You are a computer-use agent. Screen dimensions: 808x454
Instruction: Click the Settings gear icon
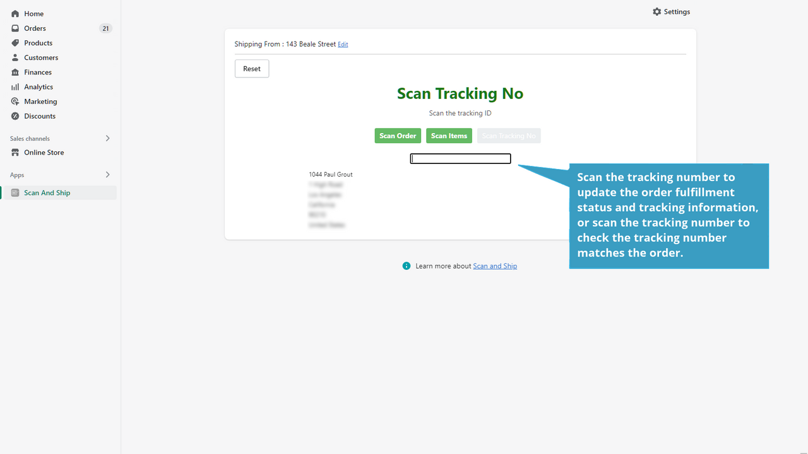[657, 11]
